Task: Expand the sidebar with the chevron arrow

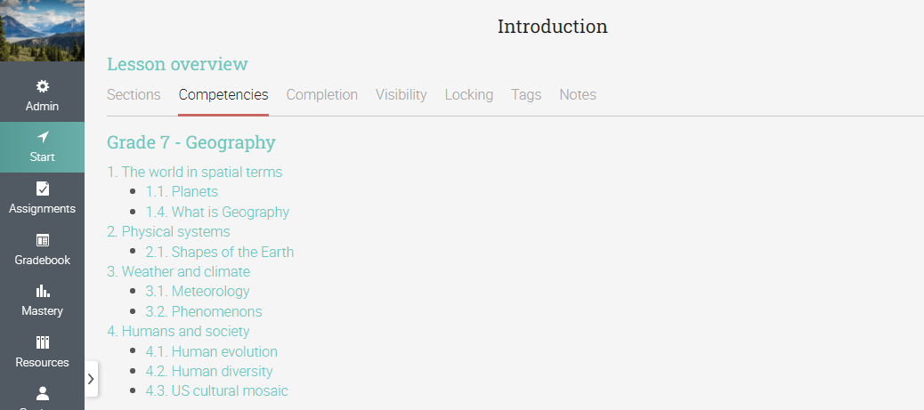Action: coord(91,379)
